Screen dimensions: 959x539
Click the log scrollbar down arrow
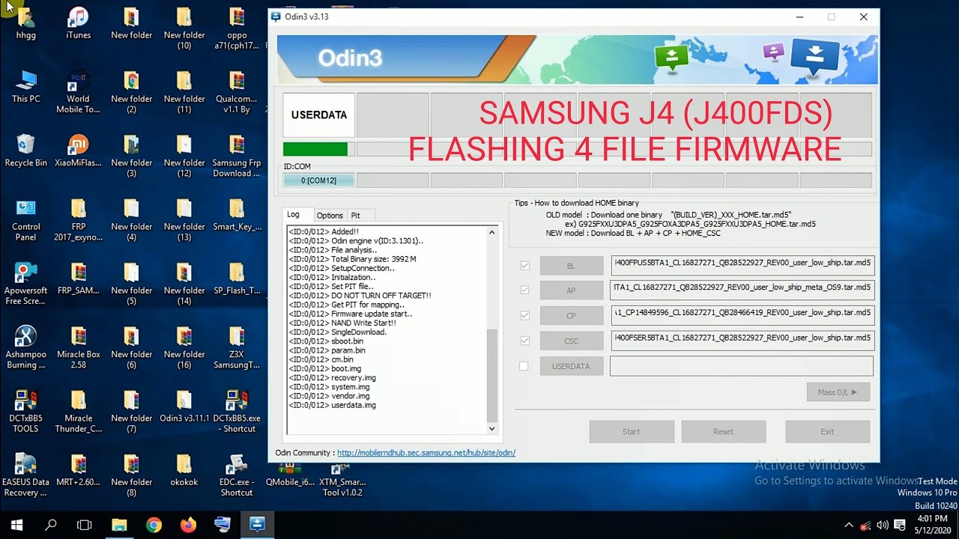(492, 429)
